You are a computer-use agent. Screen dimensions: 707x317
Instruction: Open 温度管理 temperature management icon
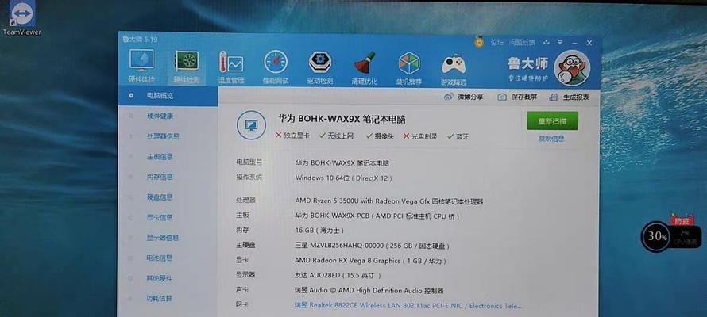pyautogui.click(x=231, y=67)
